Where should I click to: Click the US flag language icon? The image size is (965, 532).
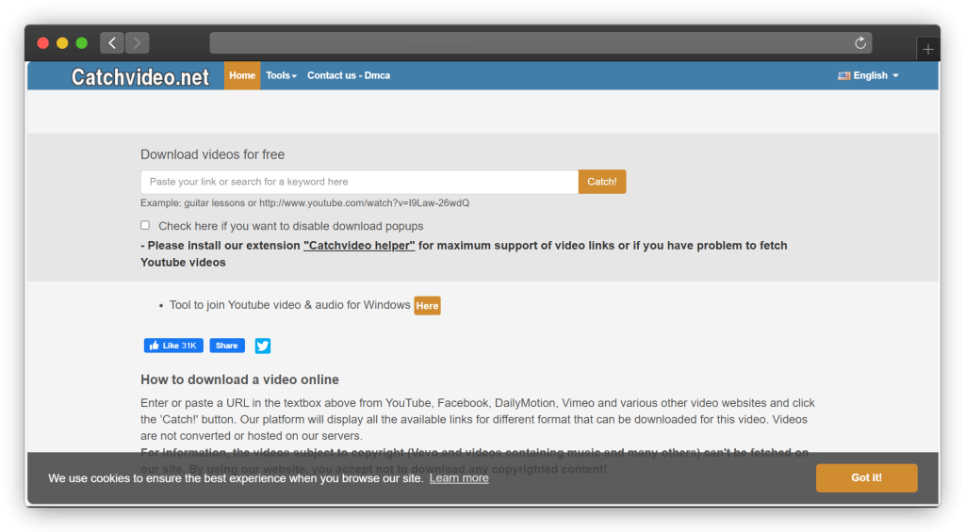tap(843, 76)
